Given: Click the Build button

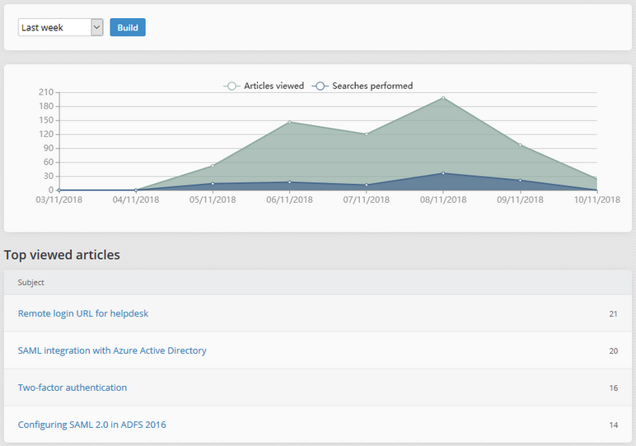Looking at the screenshot, I should tap(128, 27).
